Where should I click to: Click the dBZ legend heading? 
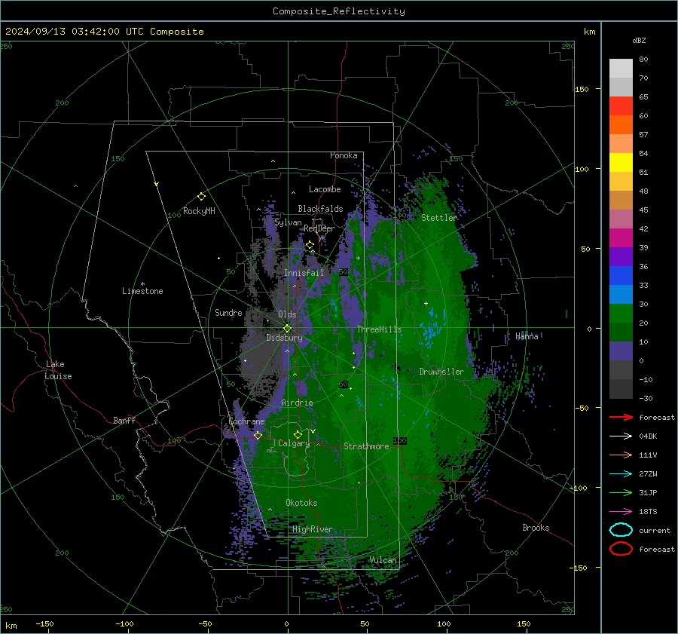[639, 40]
